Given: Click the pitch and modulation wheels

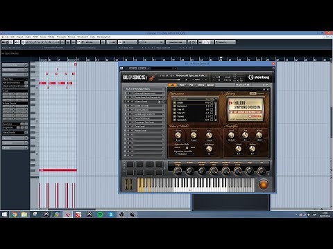Looking at the screenshot, I should coord(129,185).
